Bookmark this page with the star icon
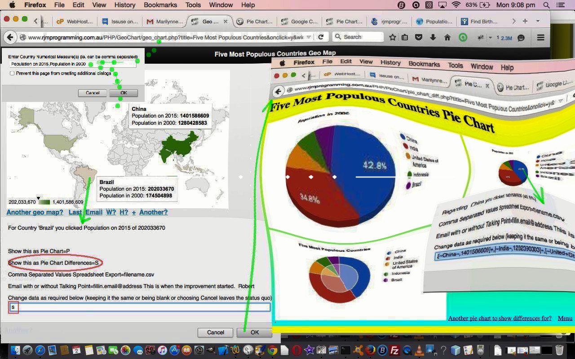Viewport: 575px width, 359px height. 393,37
